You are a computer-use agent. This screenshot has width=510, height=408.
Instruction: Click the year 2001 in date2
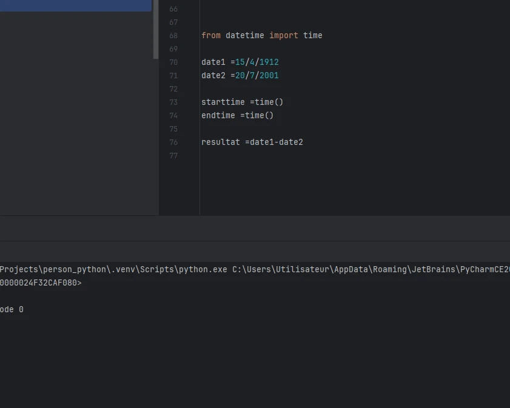click(x=269, y=76)
